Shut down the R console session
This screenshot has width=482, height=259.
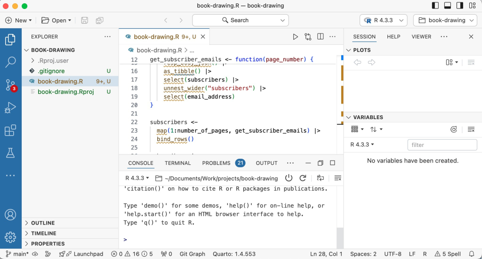point(289,178)
